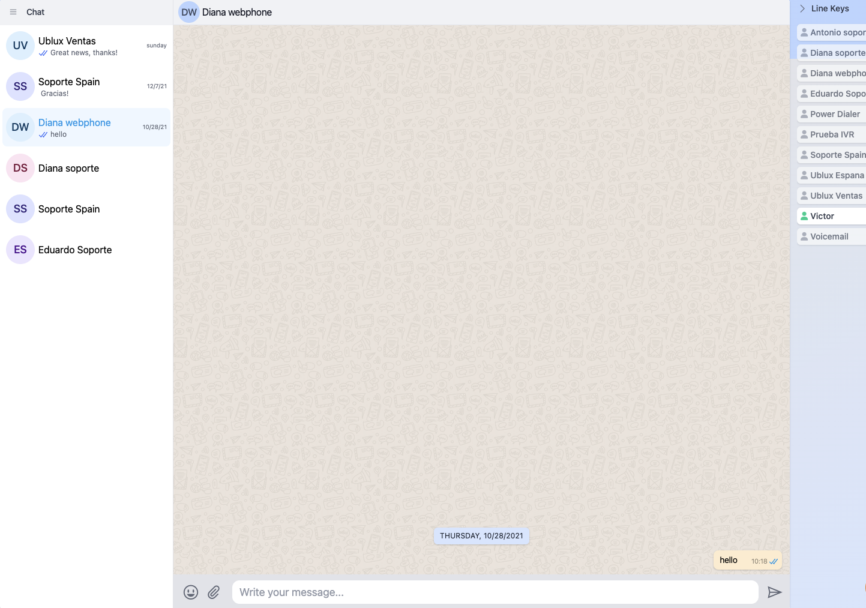Screen dimensions: 866x608
Task: Attach a file with the paperclip icon
Action: [x=214, y=592]
